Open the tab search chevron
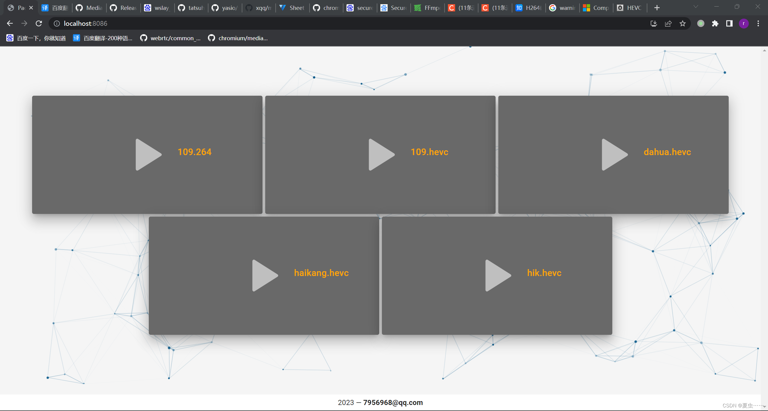Screen dimensions: 768x411 [x=696, y=7]
